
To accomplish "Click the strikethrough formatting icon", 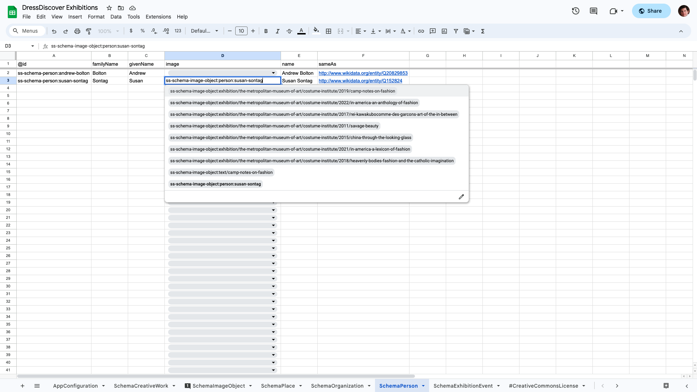I will tap(289, 31).
